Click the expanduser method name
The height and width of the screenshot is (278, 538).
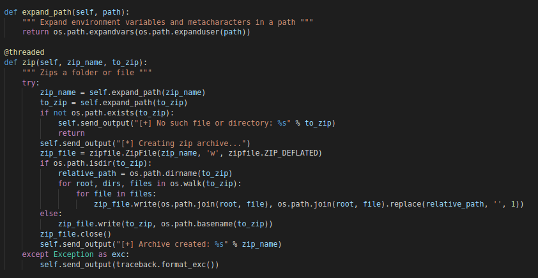click(197, 32)
